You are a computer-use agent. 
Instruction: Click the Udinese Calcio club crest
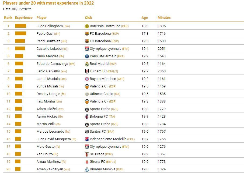coord(87,94)
